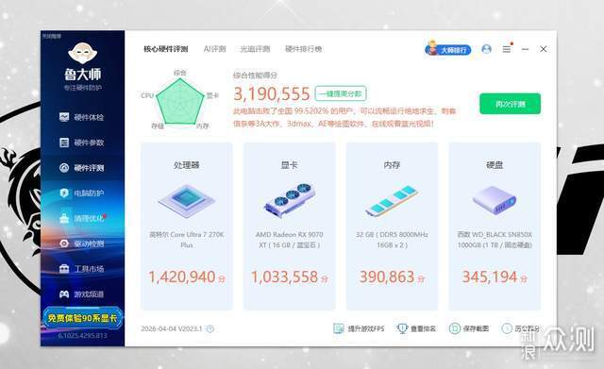Screen dimensions: 604x369
Task: Click the 显卡 graphics card illustration
Action: [x=290, y=200]
